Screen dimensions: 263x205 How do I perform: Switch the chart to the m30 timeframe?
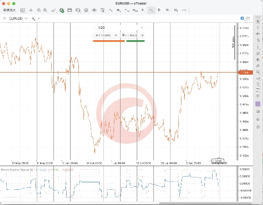point(135,10)
